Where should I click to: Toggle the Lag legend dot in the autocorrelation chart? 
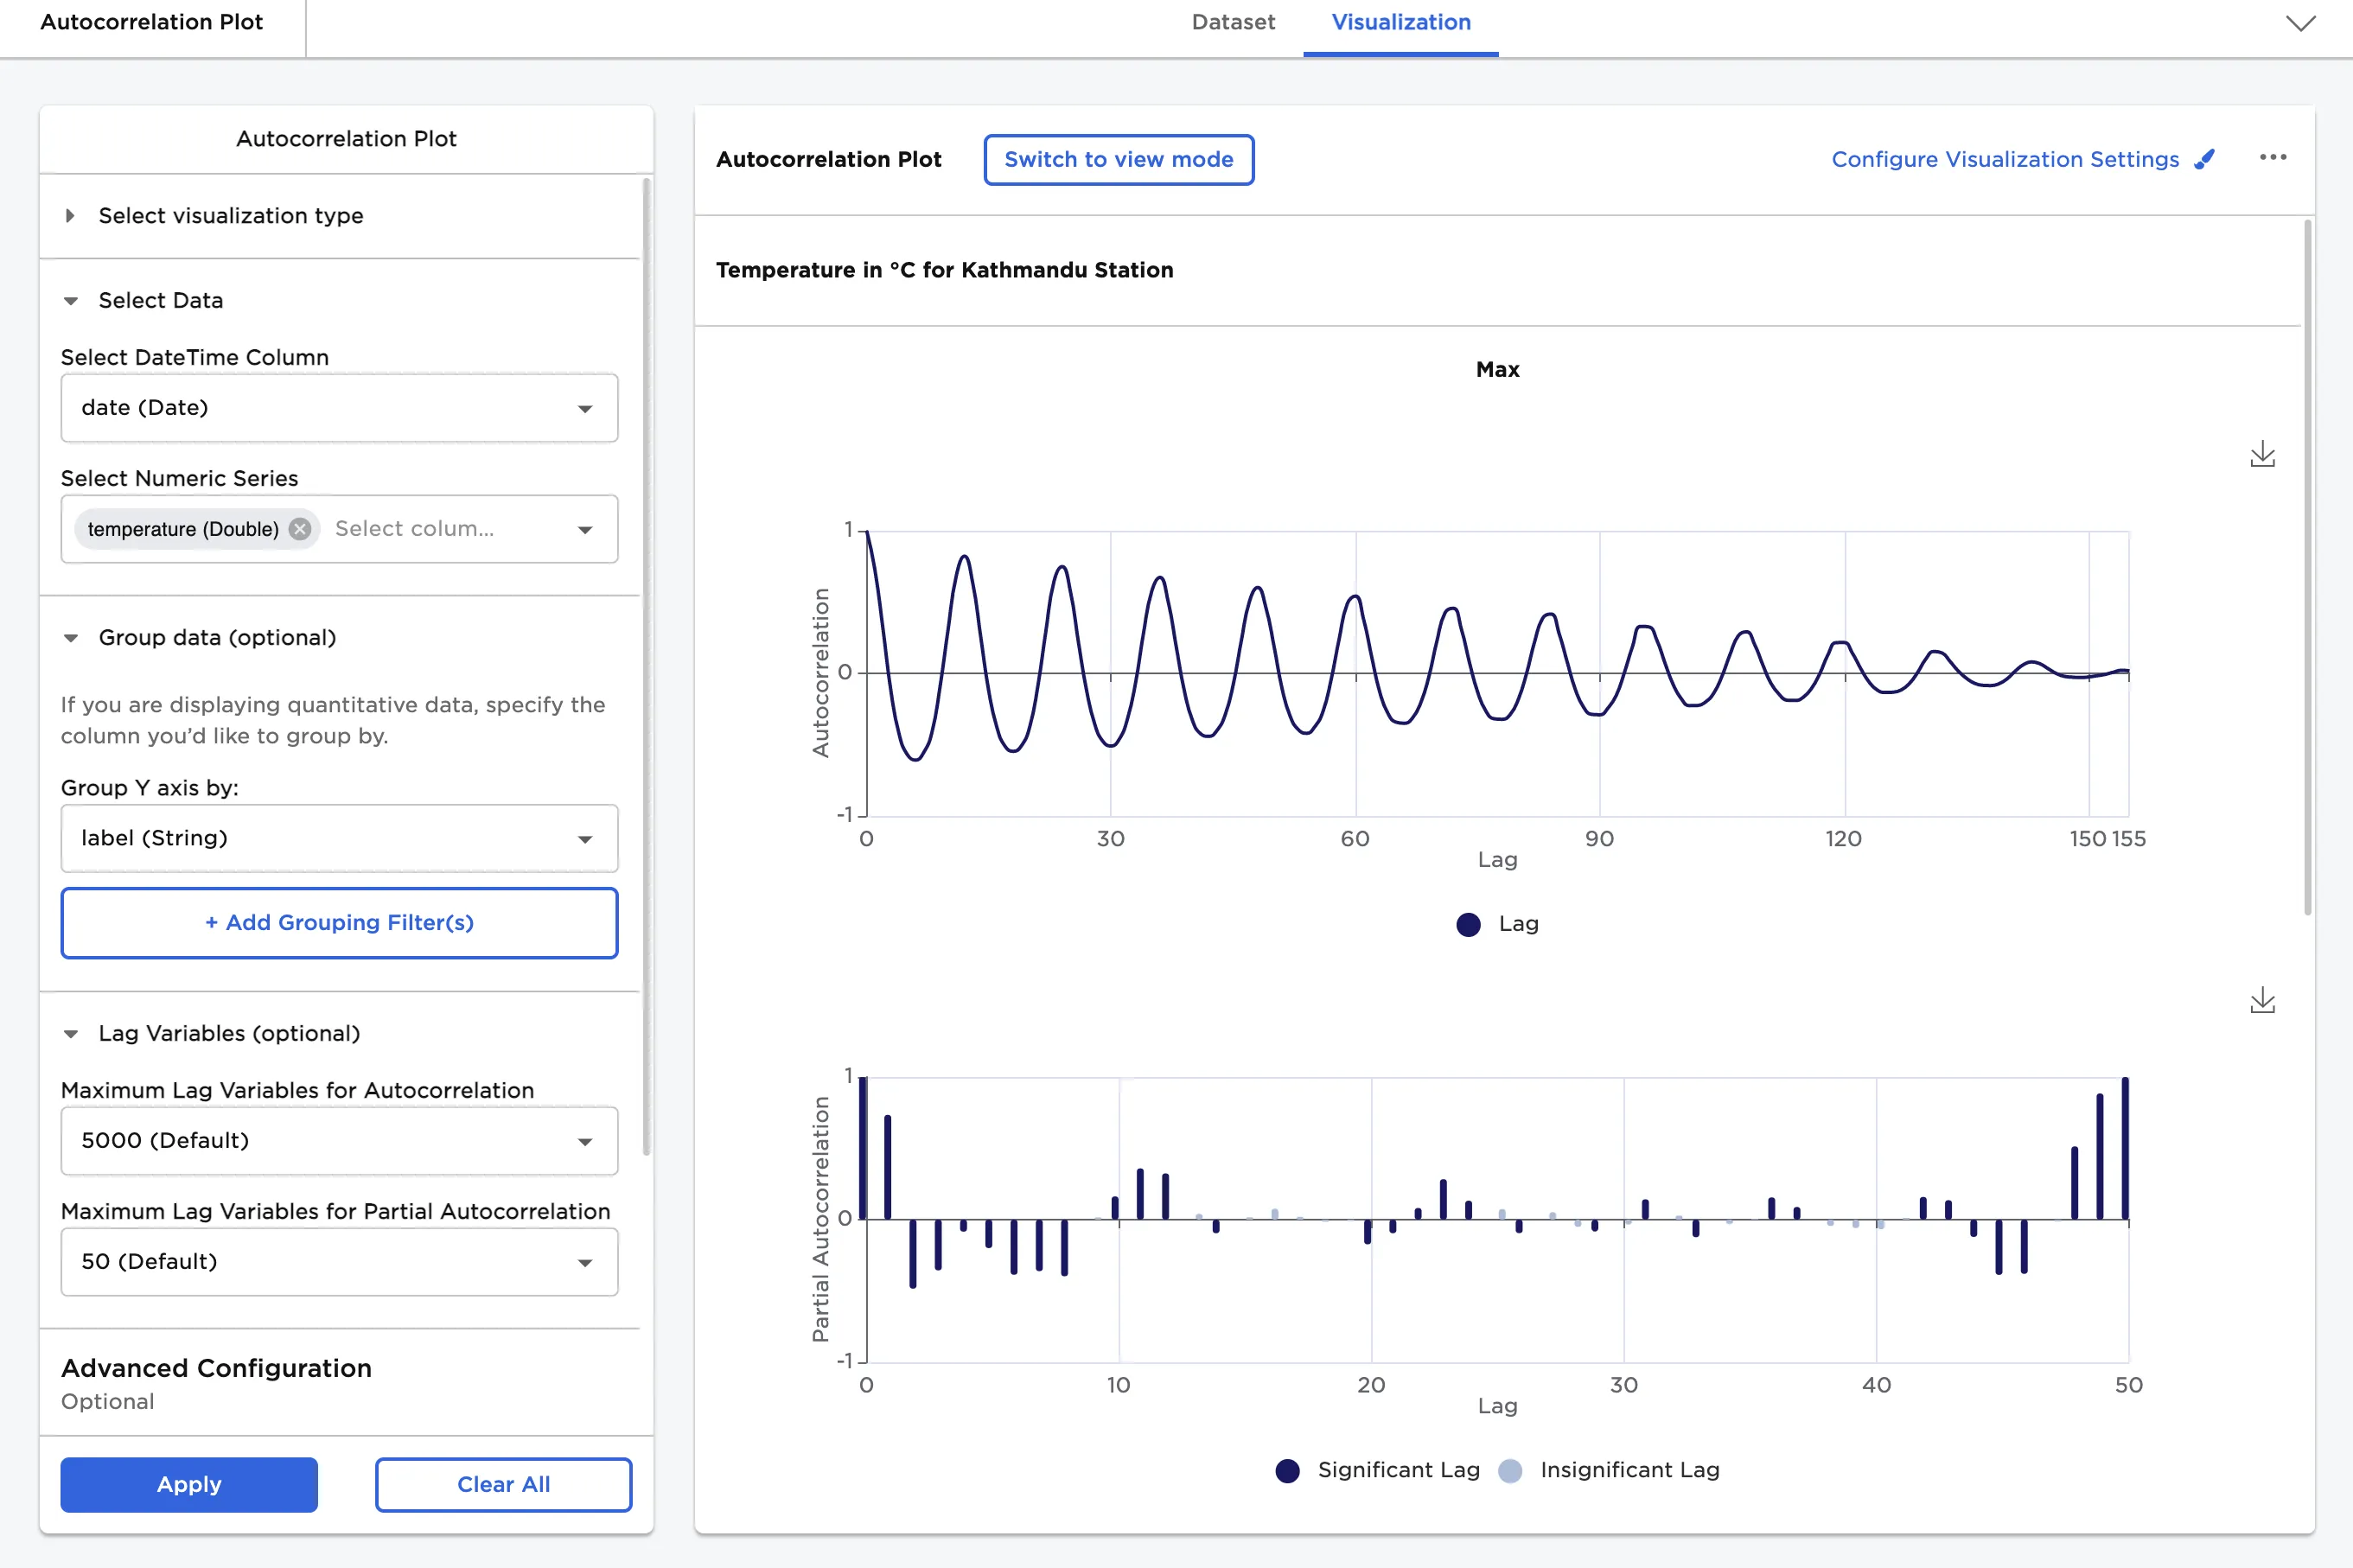point(1468,924)
